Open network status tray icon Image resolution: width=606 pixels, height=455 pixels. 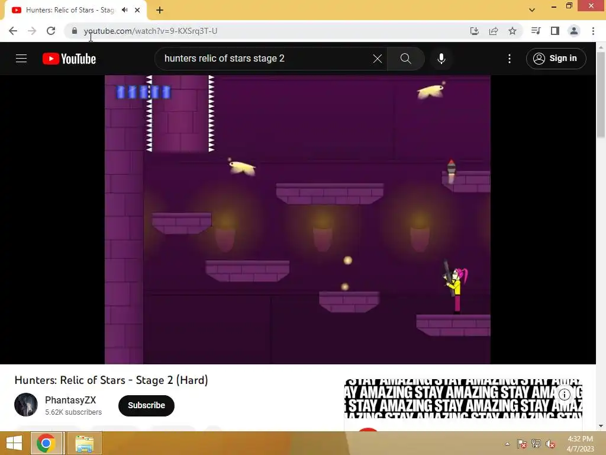[x=536, y=443]
